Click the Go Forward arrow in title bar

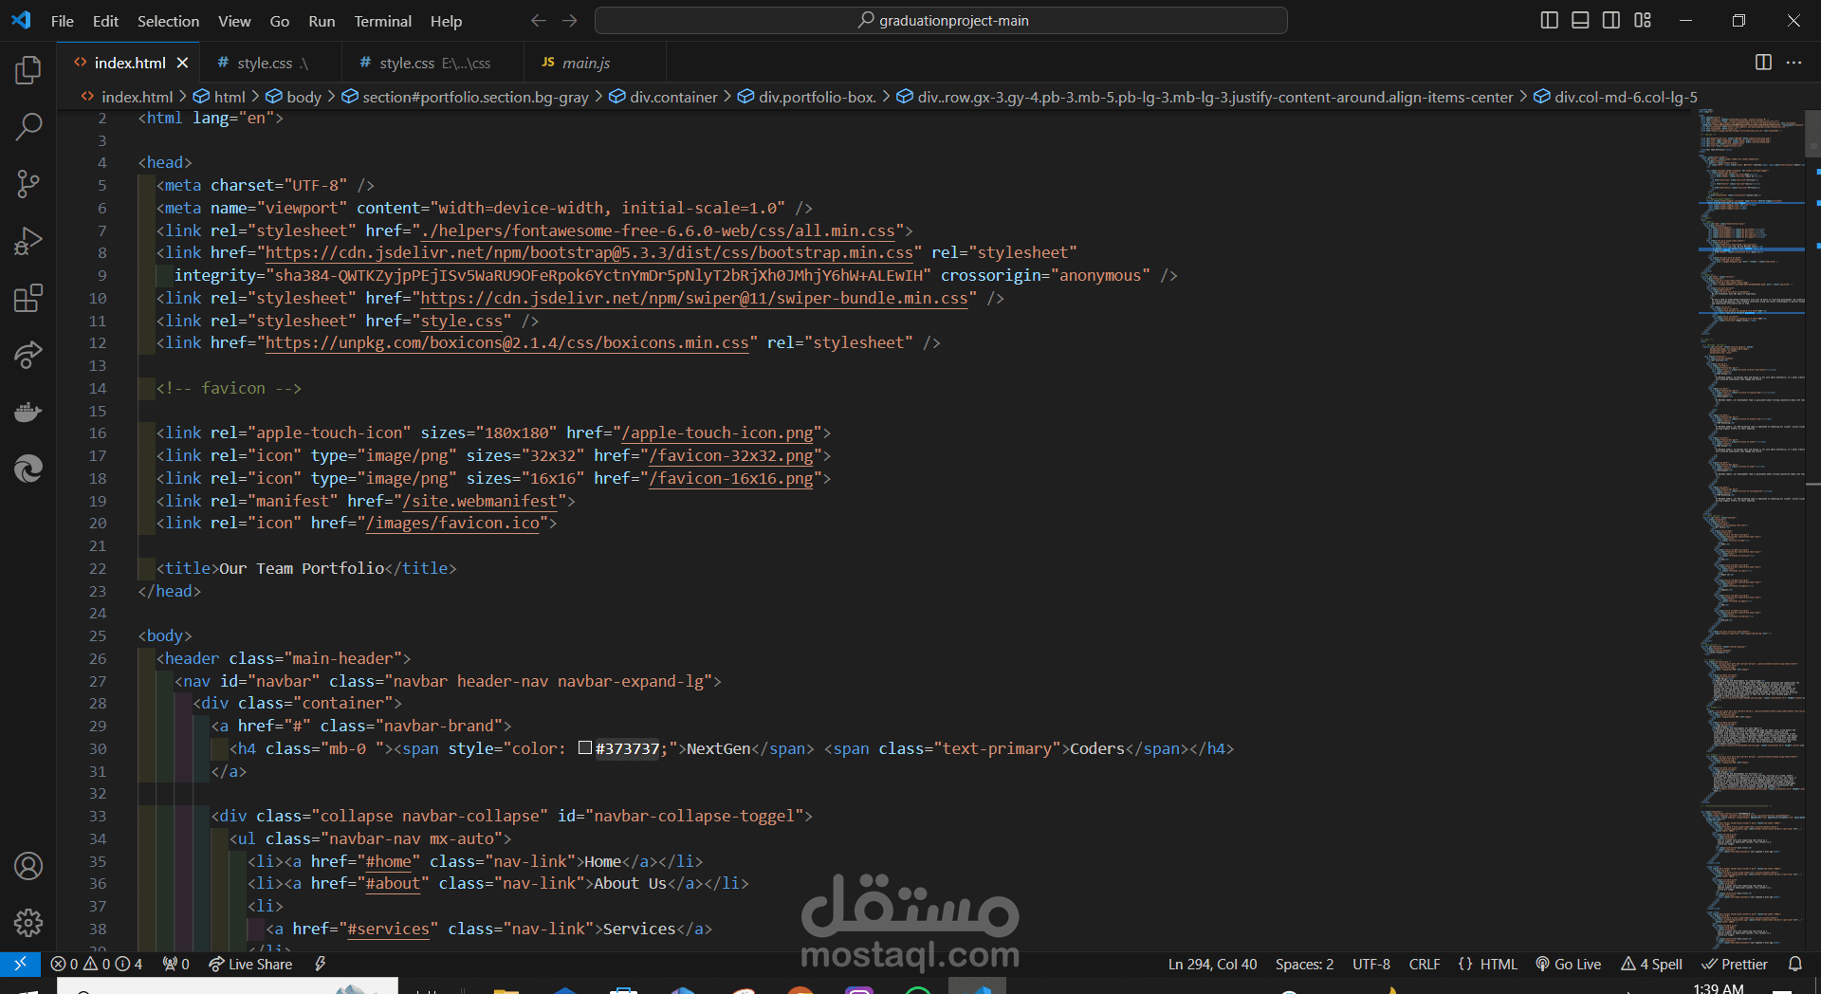click(570, 21)
